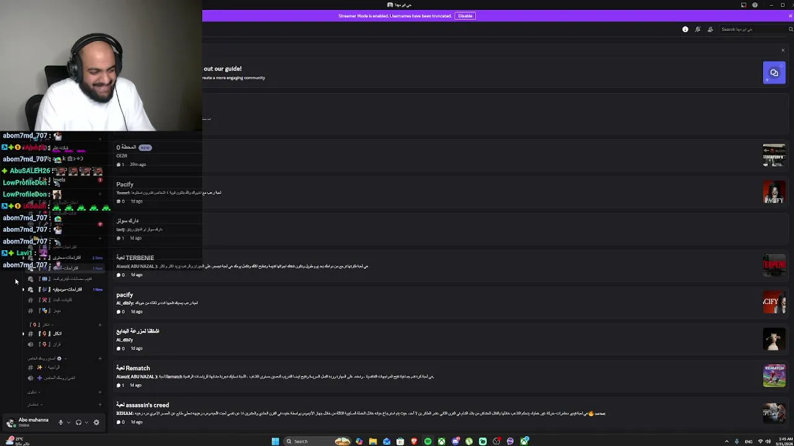
Task: Open the Discord inbox icon
Action: [x=744, y=5]
